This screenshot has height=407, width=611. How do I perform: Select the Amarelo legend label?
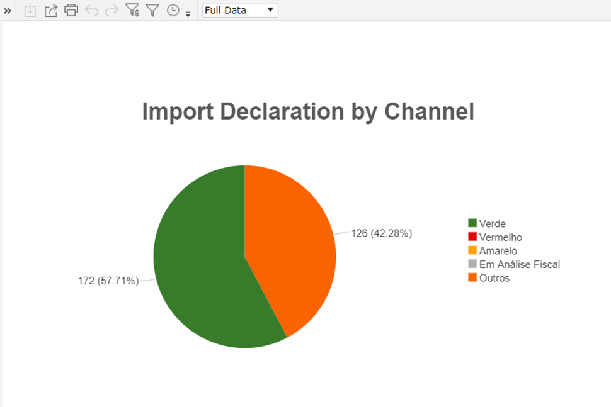pos(498,251)
